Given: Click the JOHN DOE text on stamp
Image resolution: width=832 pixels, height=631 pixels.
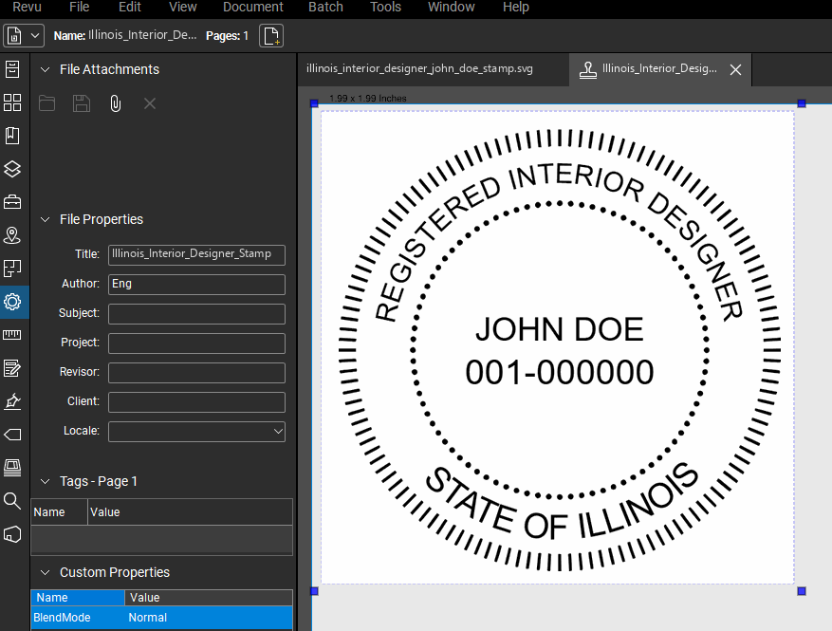Looking at the screenshot, I should tap(560, 329).
